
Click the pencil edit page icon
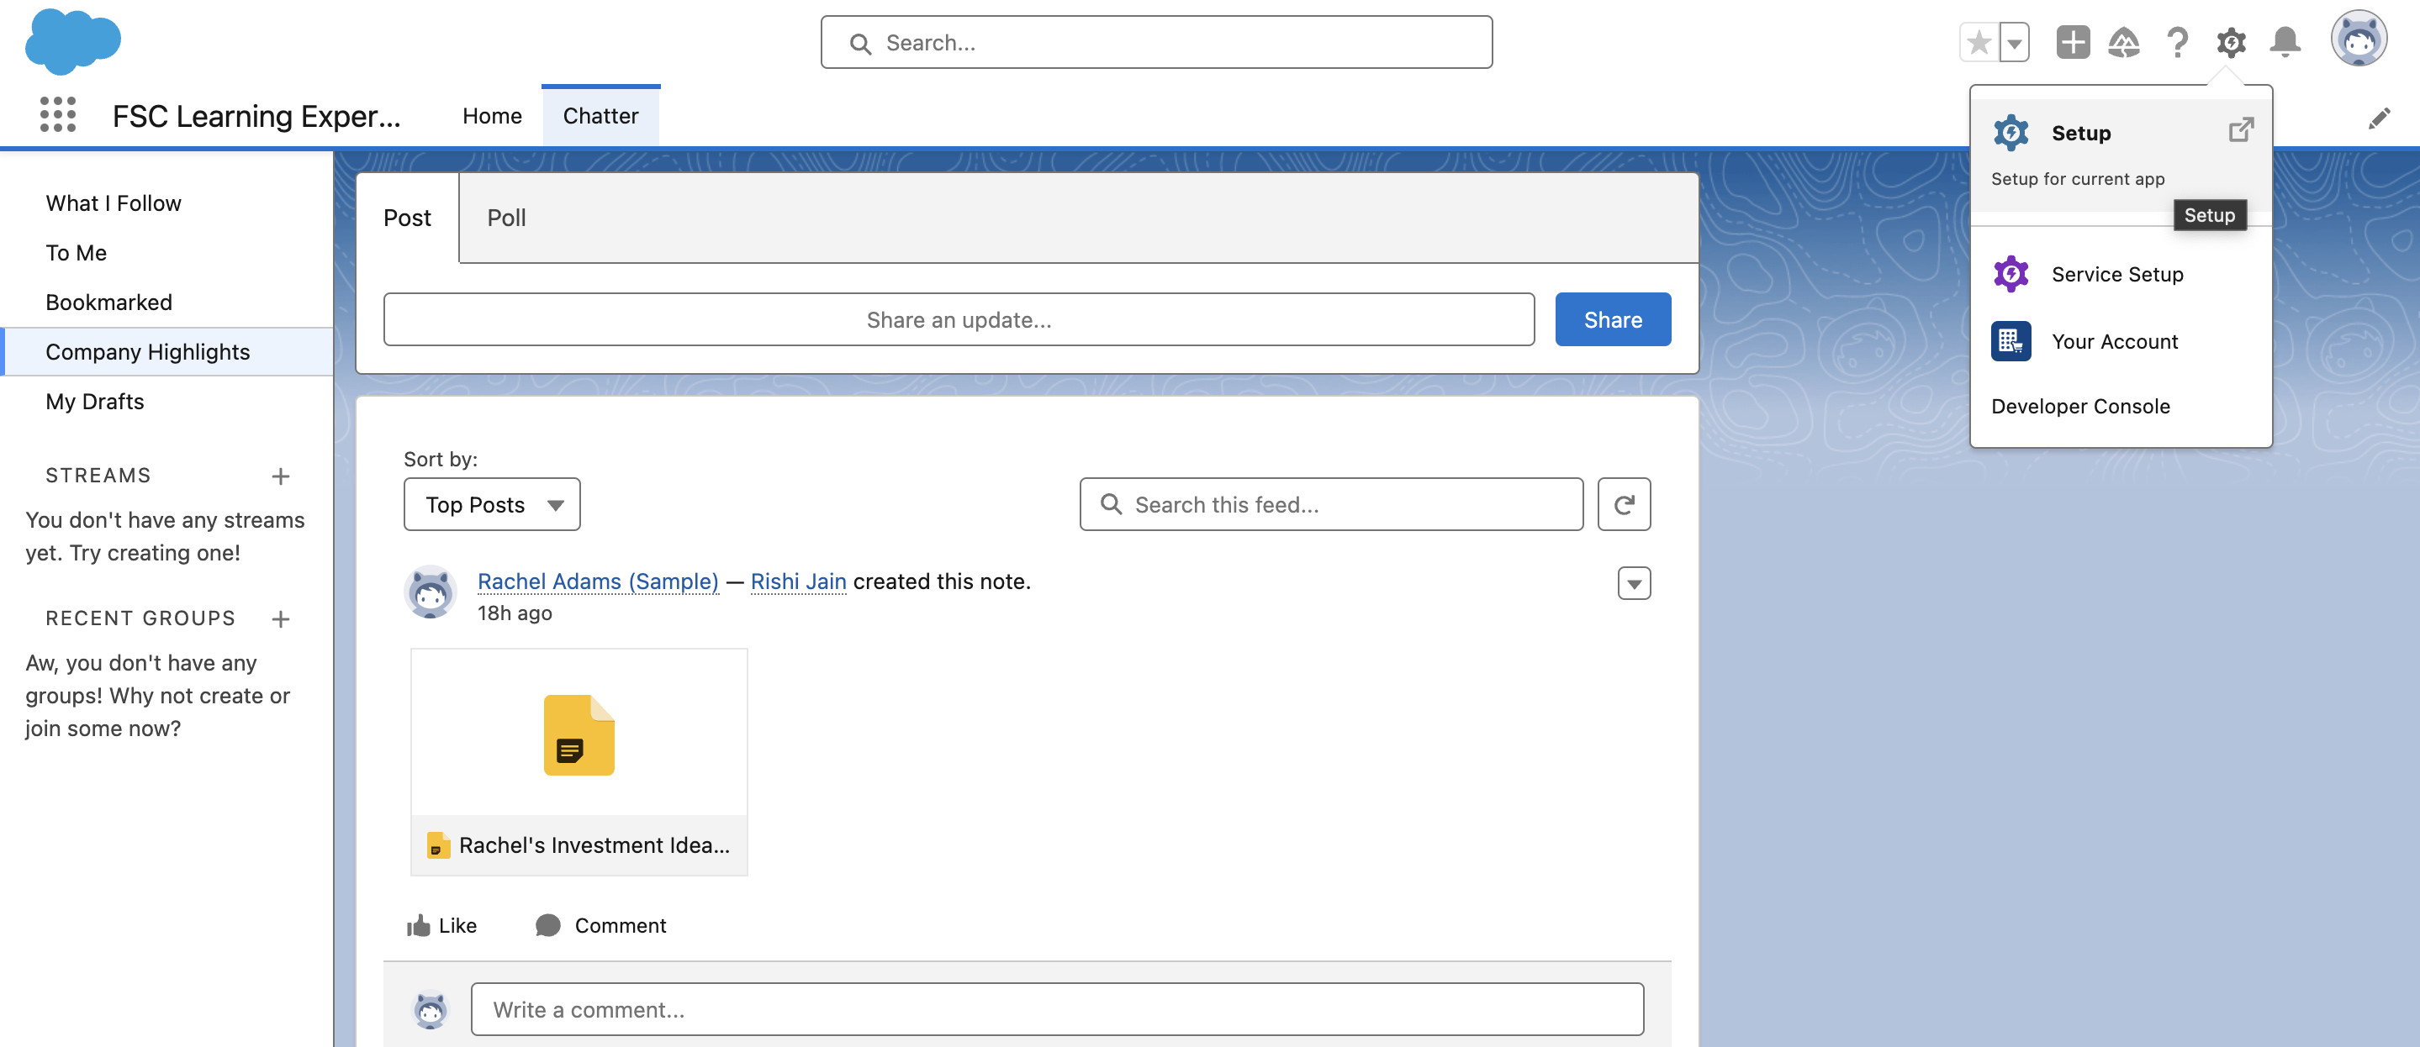(2379, 118)
